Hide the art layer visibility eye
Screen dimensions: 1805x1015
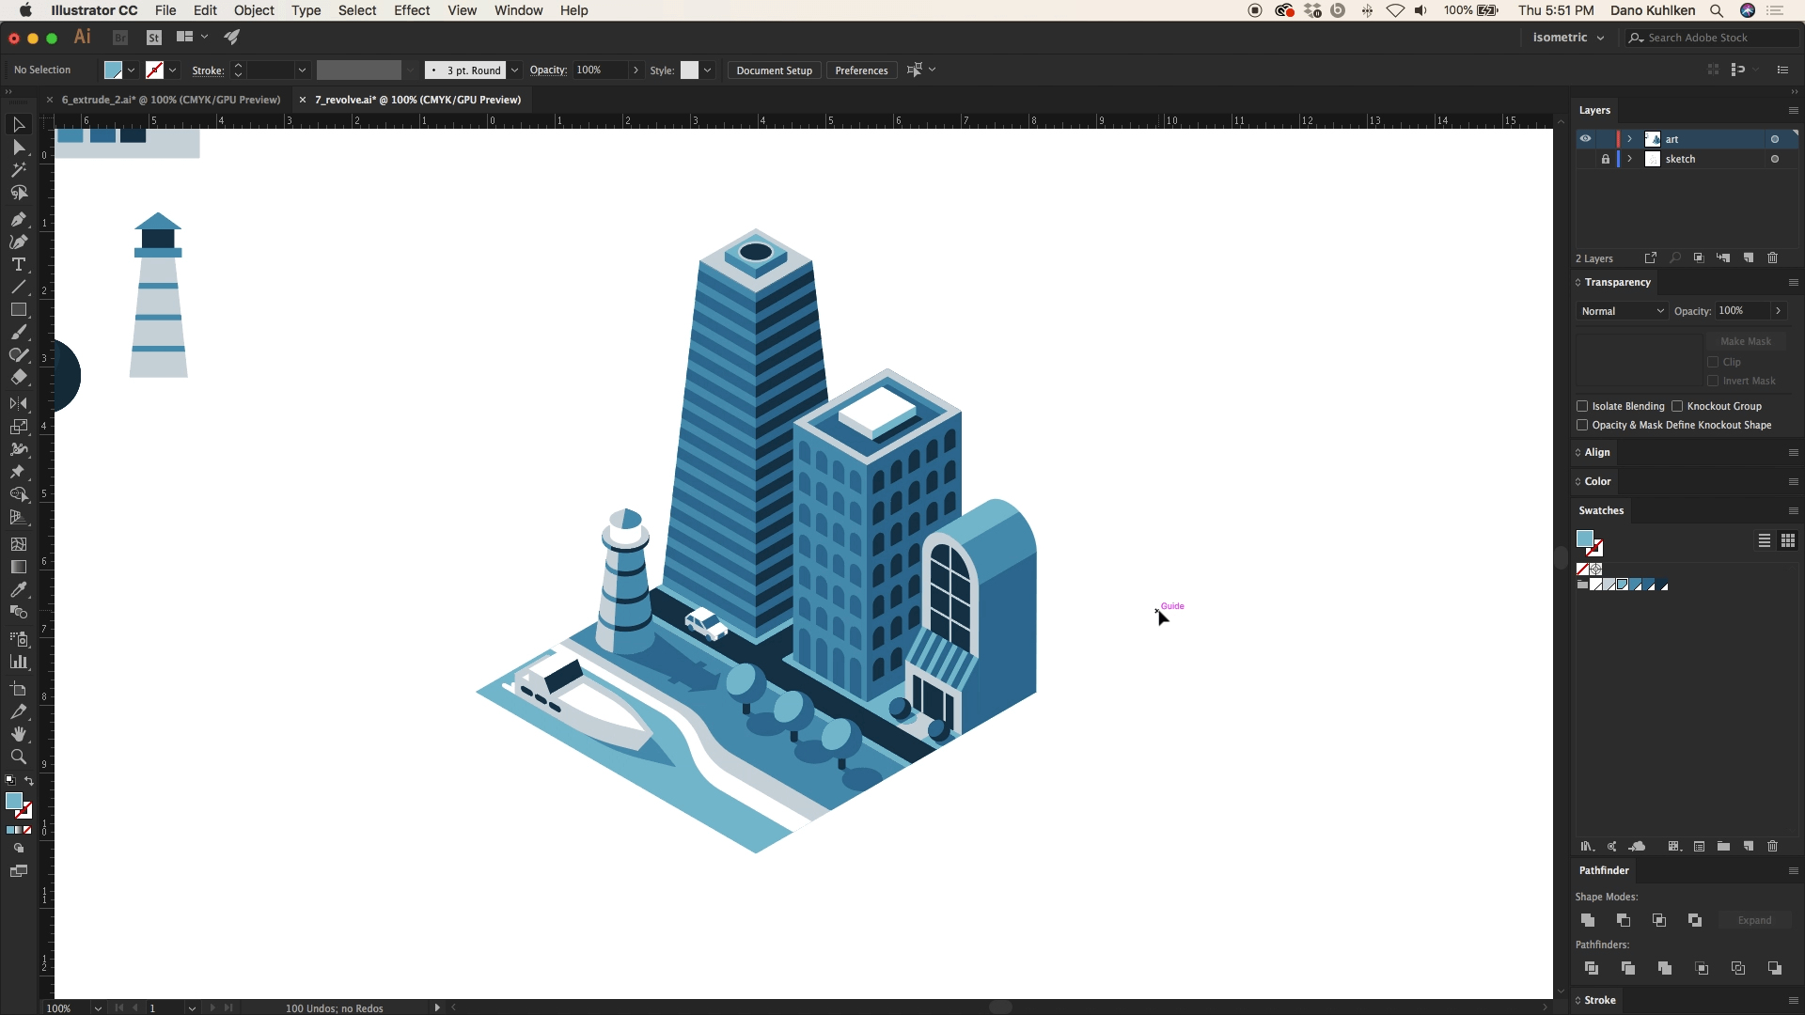tap(1585, 139)
